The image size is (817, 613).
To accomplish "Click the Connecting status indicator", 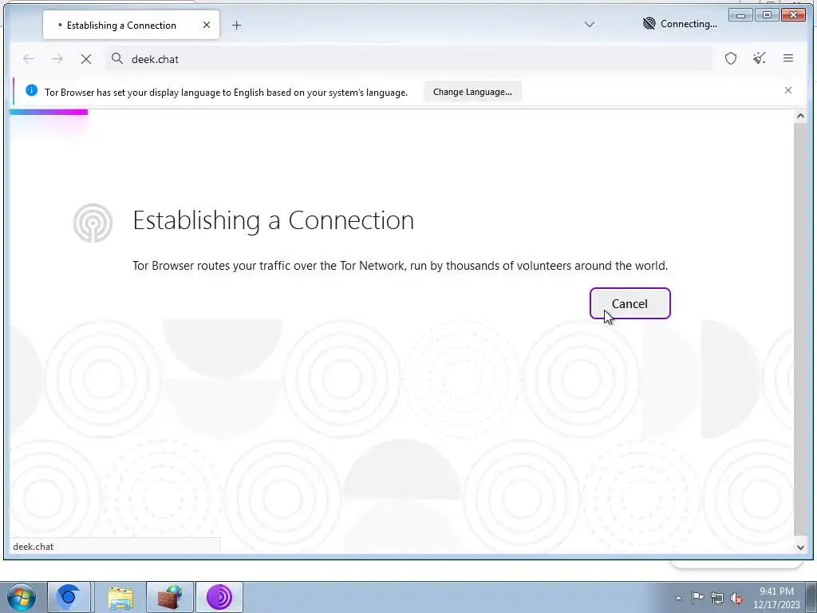I will pos(680,24).
